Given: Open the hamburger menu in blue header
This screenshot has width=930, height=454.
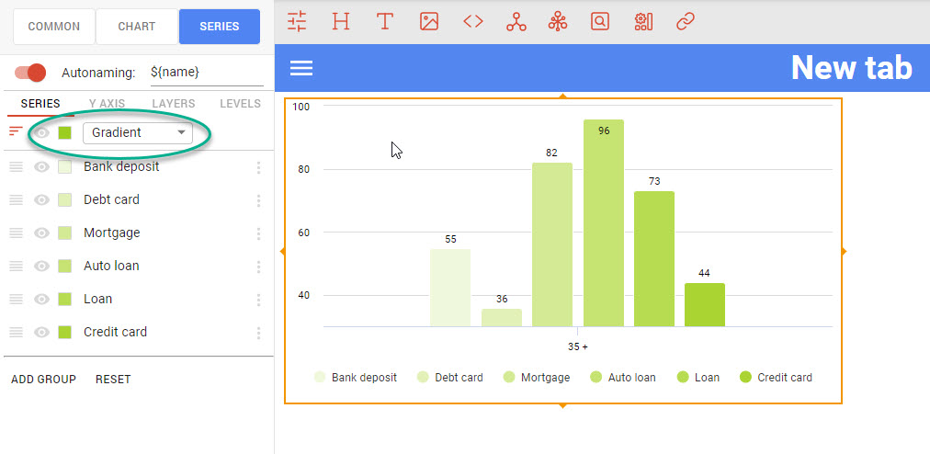Looking at the screenshot, I should click(x=301, y=68).
